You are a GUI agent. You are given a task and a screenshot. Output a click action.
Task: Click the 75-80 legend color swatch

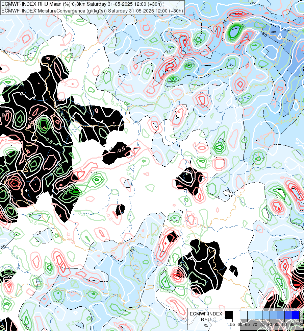click(266, 315)
